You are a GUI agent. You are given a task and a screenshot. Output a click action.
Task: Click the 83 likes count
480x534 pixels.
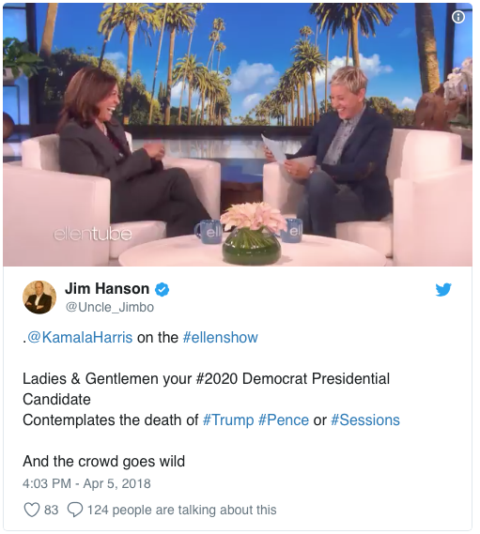click(51, 510)
